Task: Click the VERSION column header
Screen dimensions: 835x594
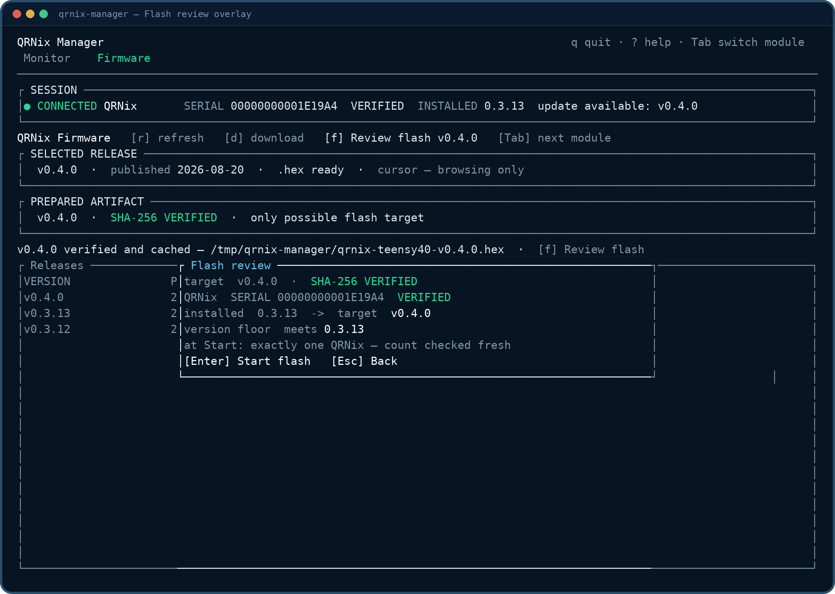Action: tap(47, 281)
